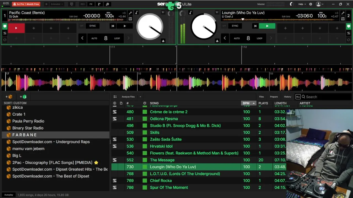Toggle deck 2 key lock music note

190,13
